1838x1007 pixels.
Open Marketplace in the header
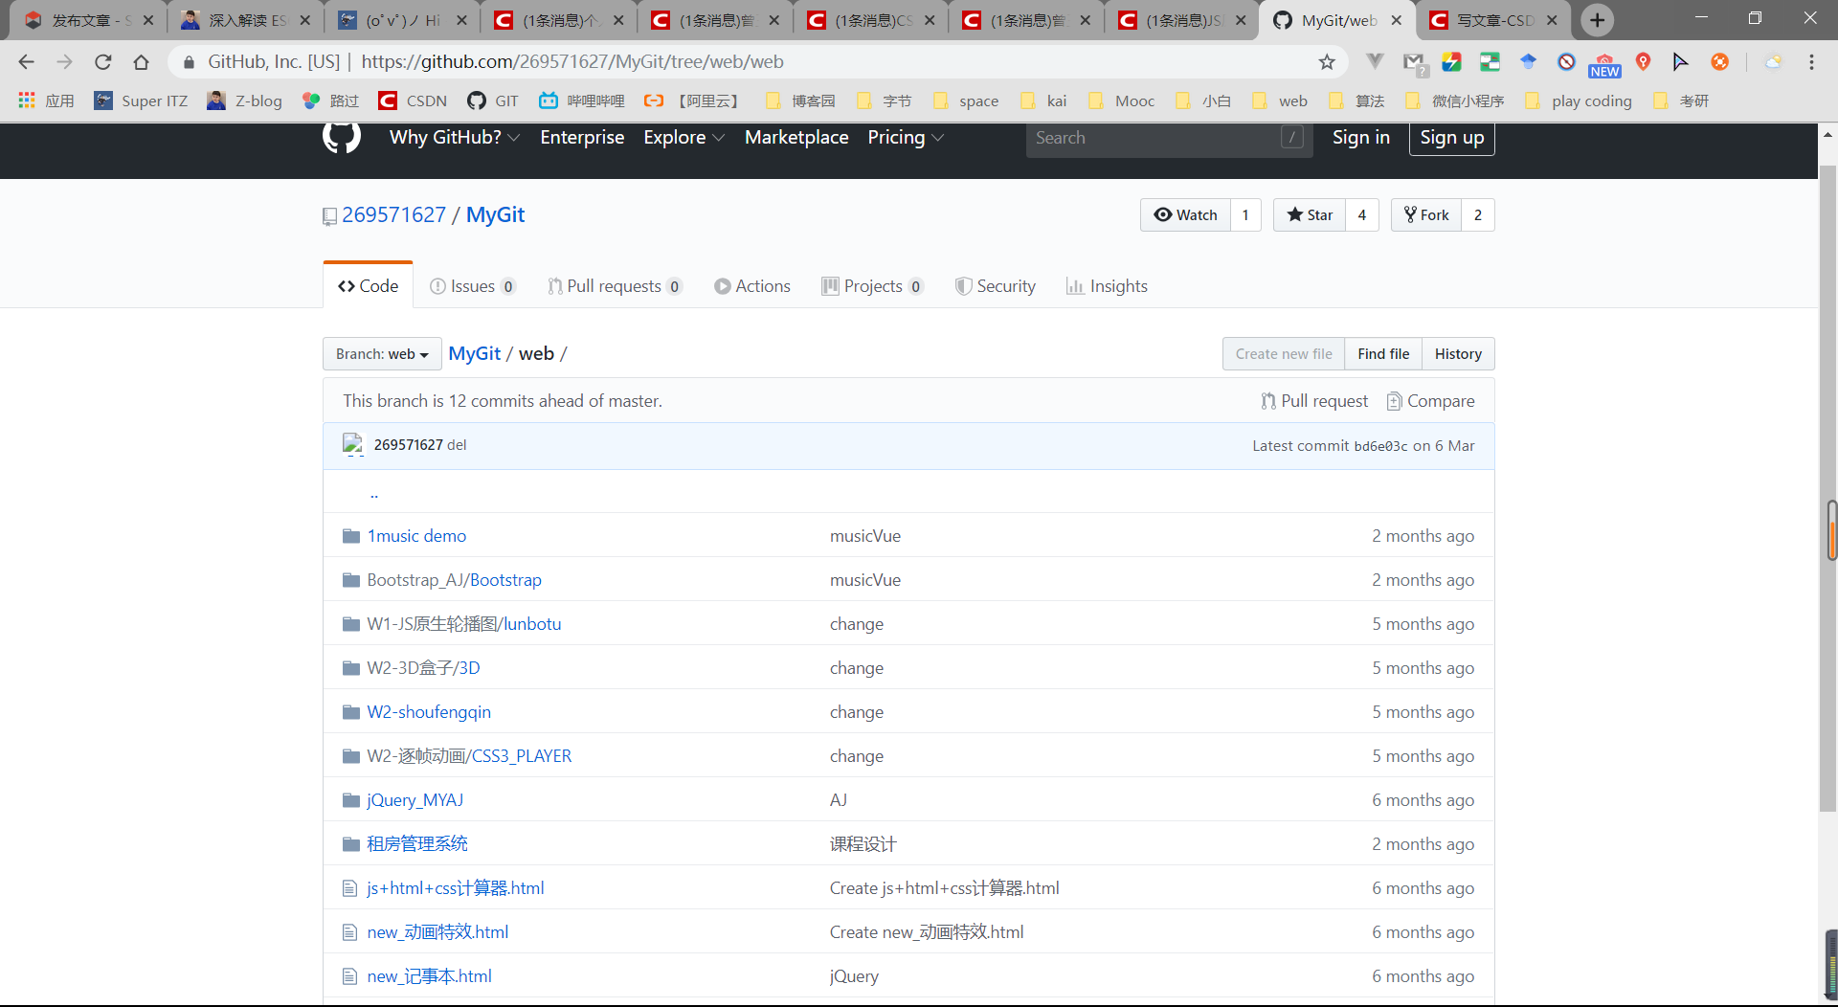(x=796, y=138)
